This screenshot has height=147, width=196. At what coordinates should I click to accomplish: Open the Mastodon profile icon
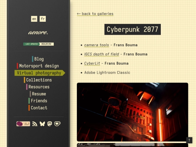[50, 124]
